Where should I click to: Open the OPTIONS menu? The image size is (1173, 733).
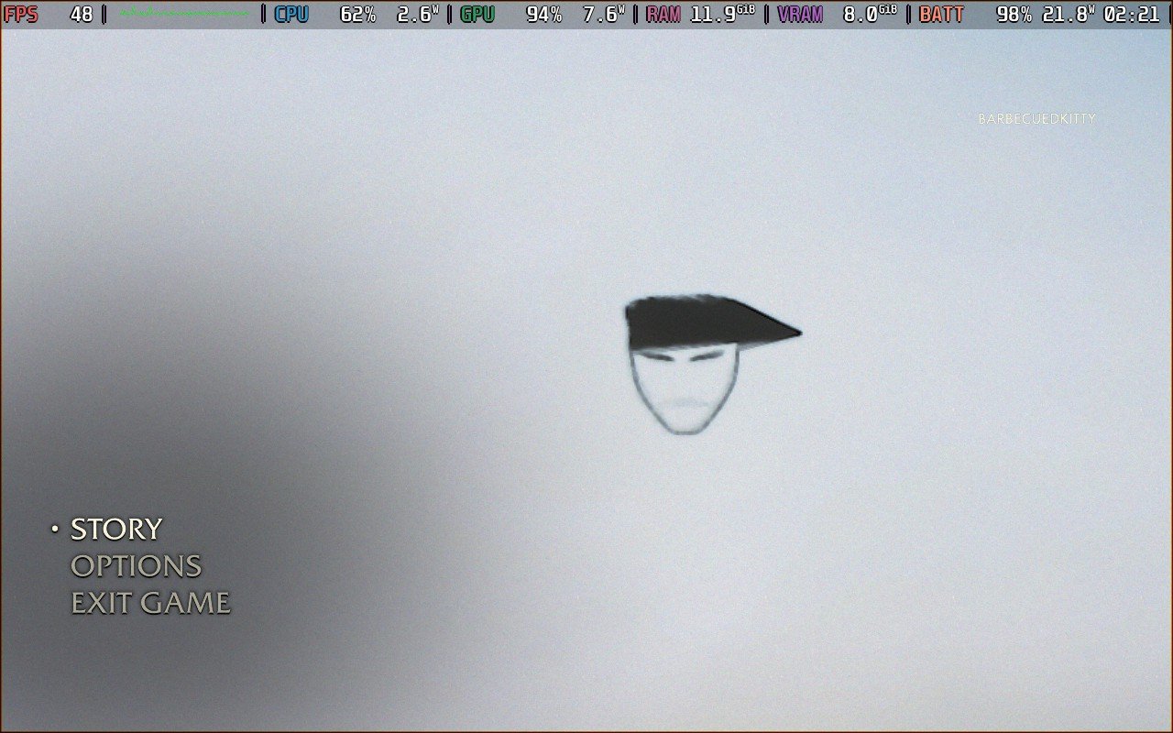(x=136, y=566)
